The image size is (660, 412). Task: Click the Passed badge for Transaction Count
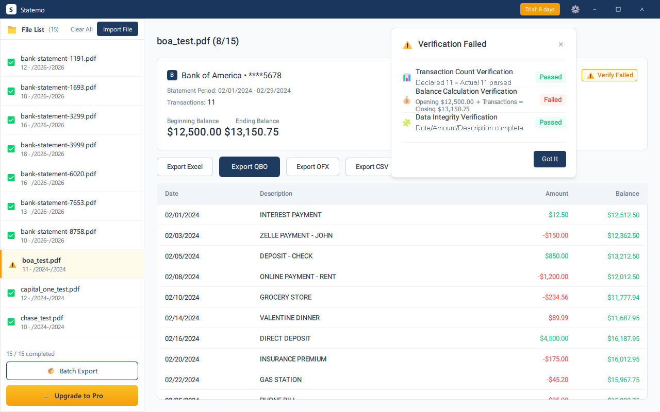[x=550, y=77]
